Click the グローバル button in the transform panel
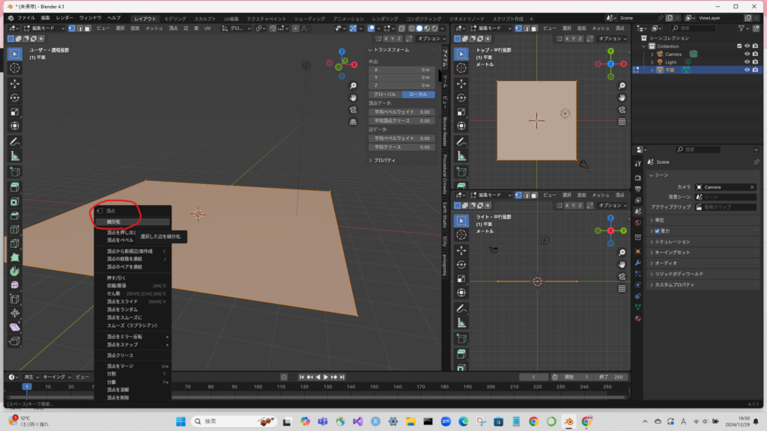The image size is (767, 431). pos(385,94)
